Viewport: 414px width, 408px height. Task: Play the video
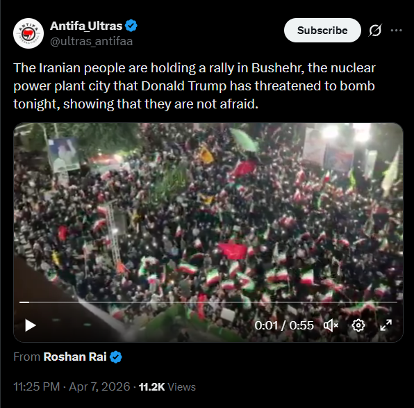coord(30,325)
